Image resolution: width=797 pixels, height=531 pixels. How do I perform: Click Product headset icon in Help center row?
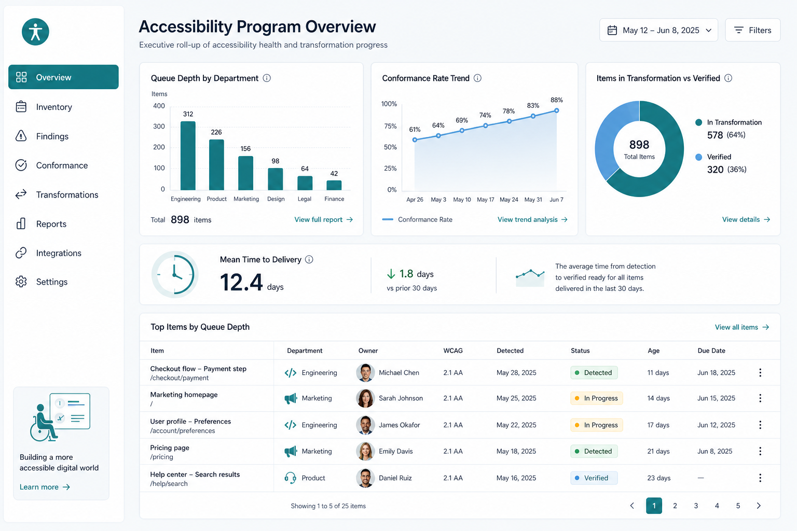(x=291, y=478)
